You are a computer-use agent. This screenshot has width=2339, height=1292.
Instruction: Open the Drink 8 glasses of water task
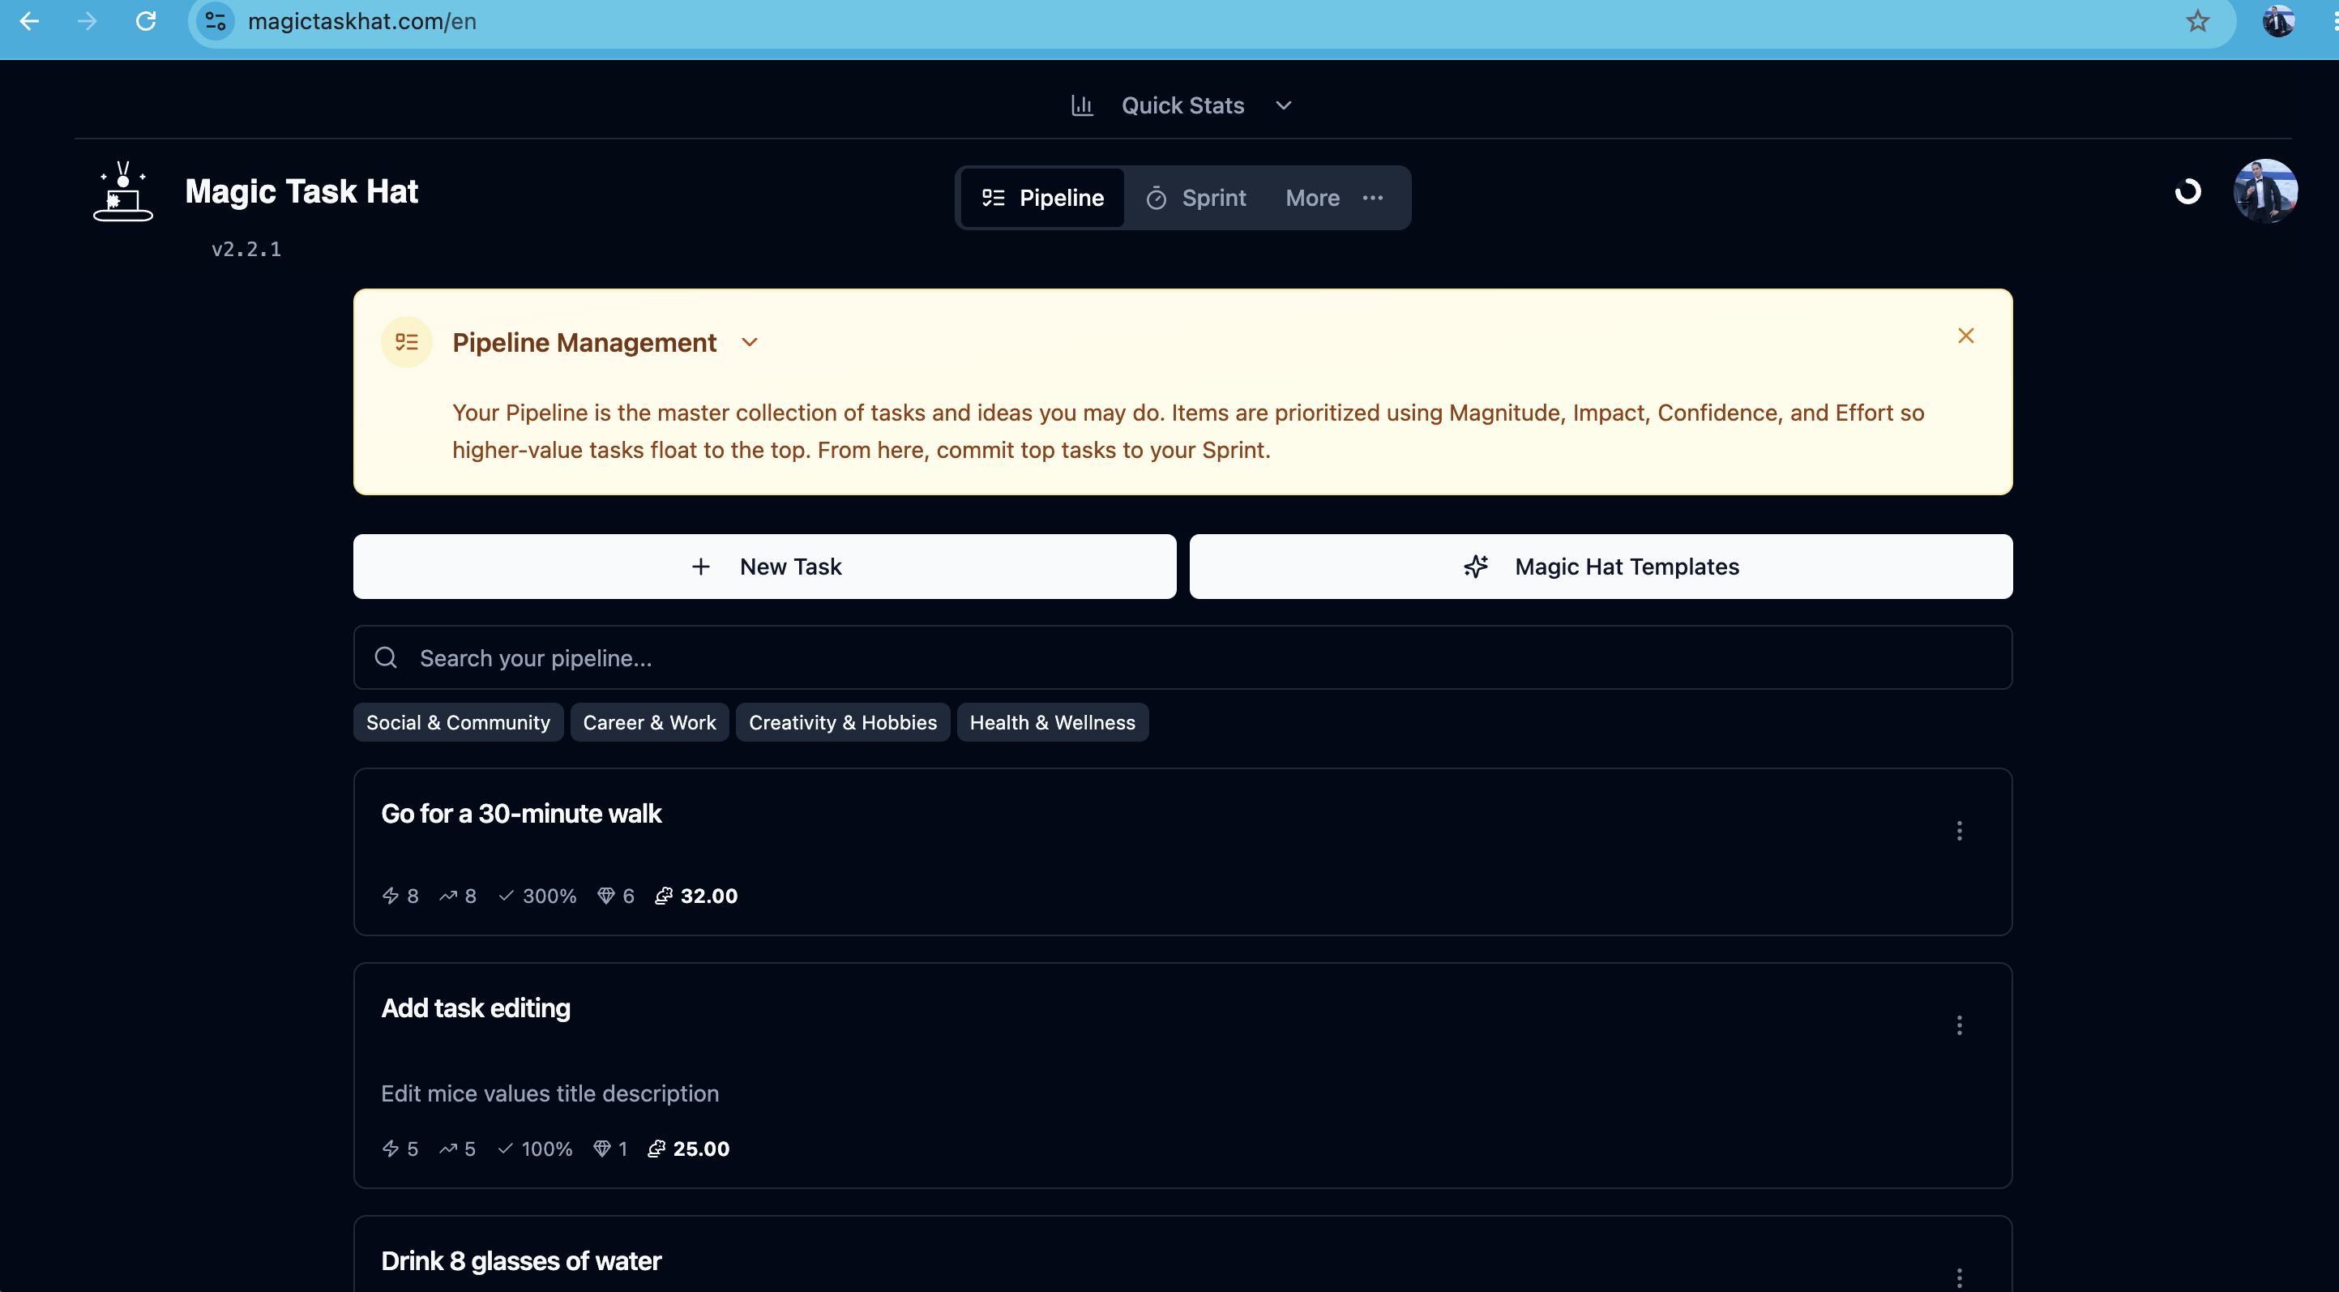(521, 1261)
